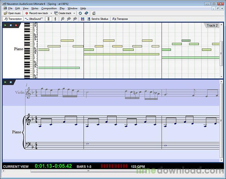Viewport: 226px width, 179px height.
Task: Click the treble clef toolbar icon
Action: point(55,19)
